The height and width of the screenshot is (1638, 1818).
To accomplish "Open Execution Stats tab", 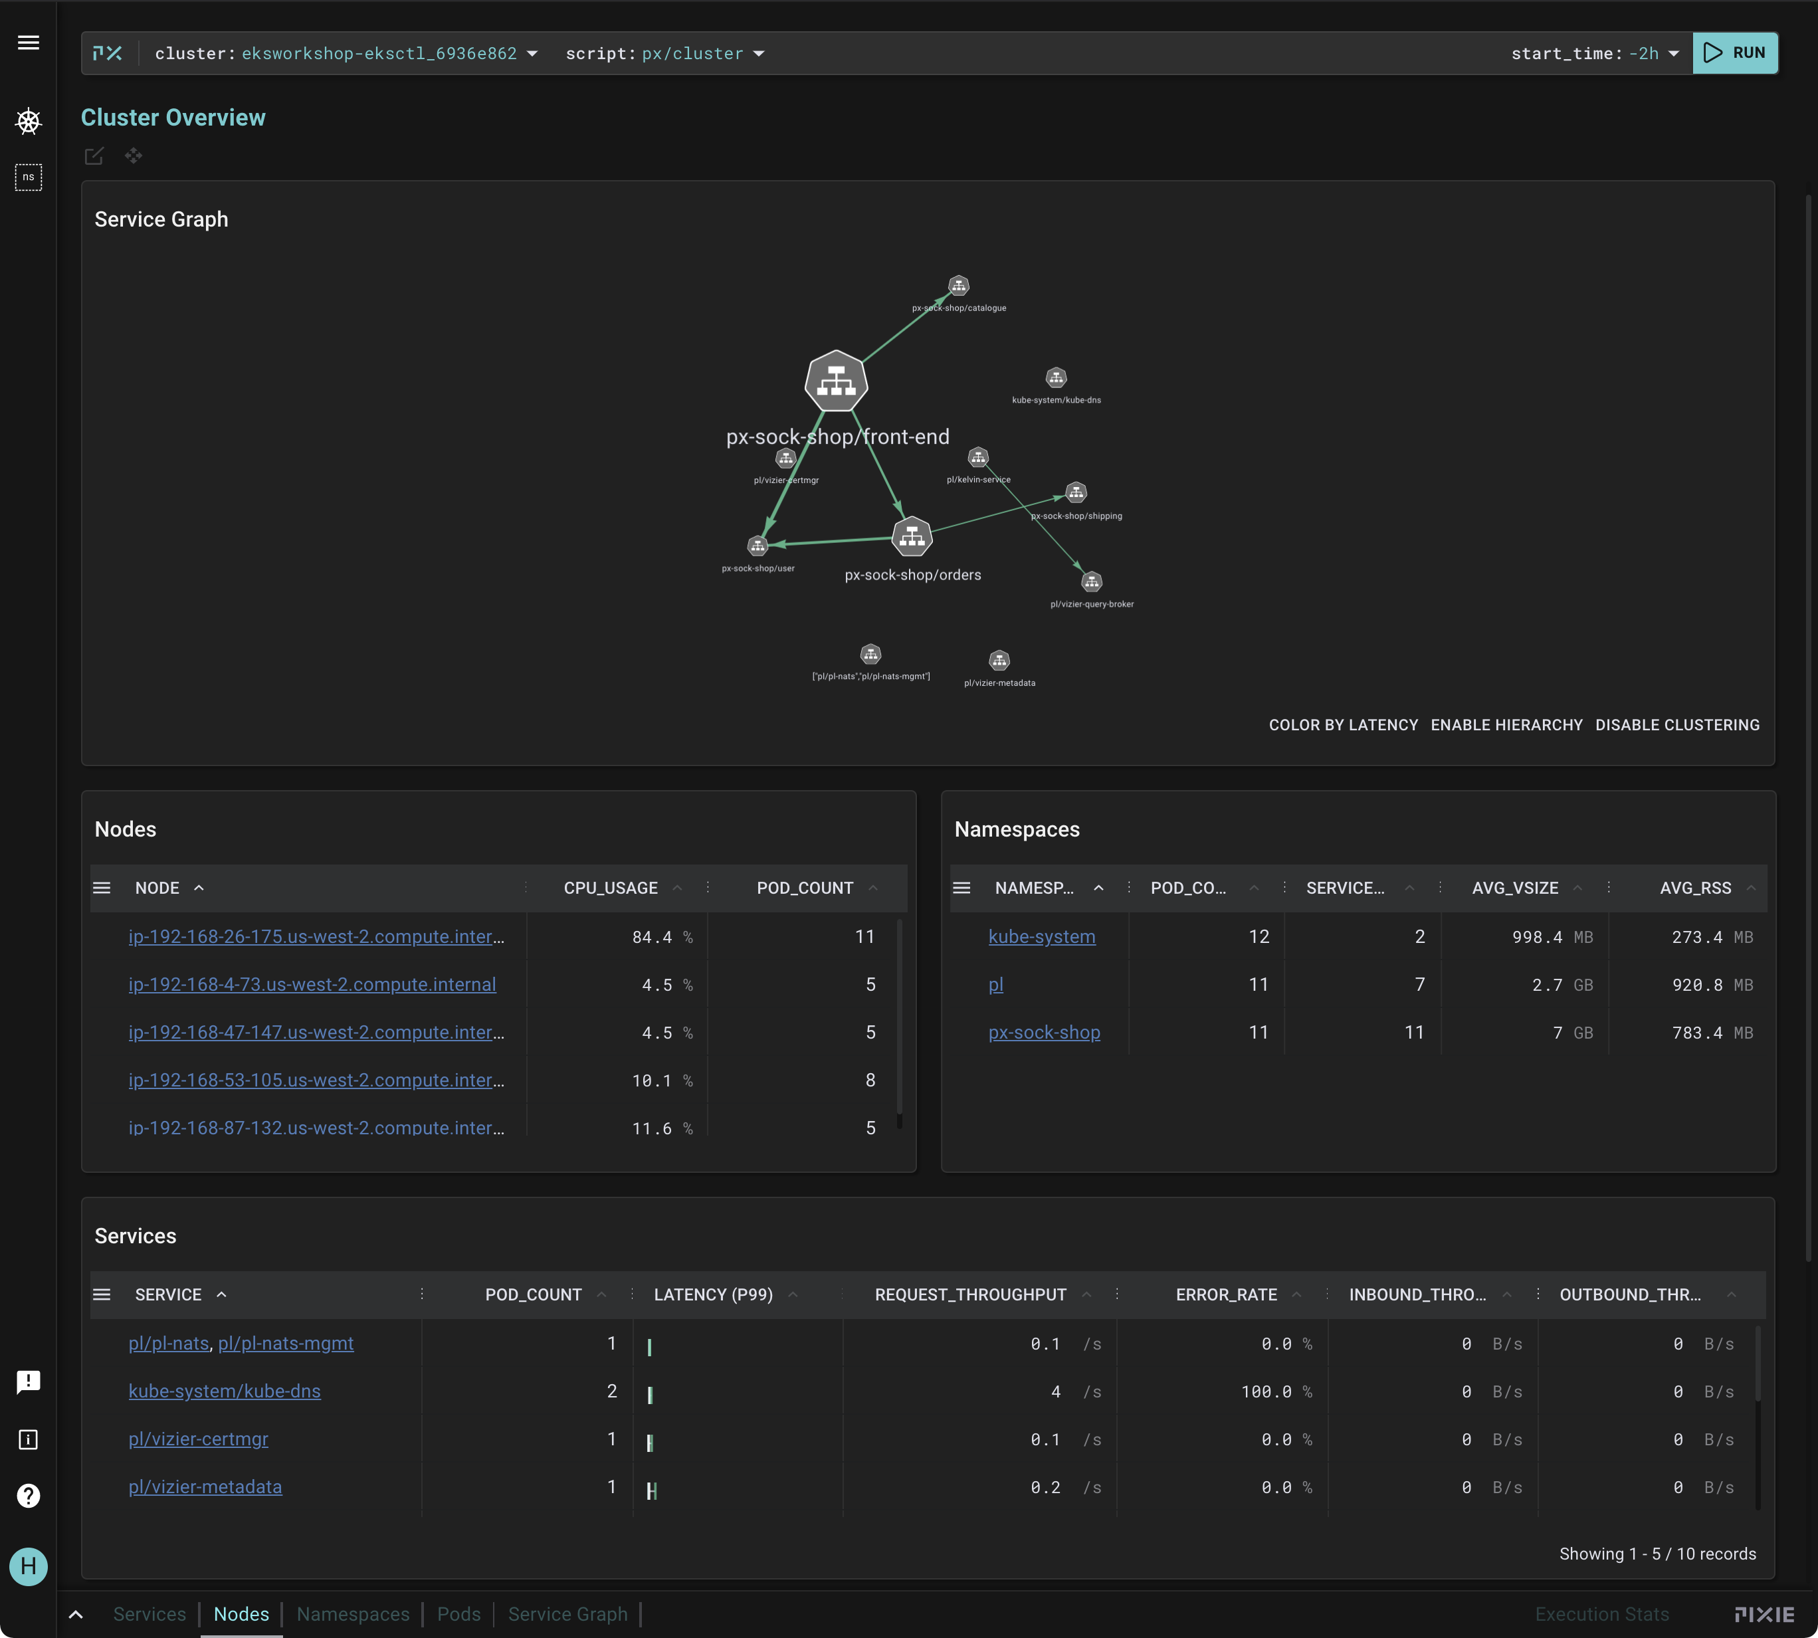I will pyautogui.click(x=1602, y=1615).
